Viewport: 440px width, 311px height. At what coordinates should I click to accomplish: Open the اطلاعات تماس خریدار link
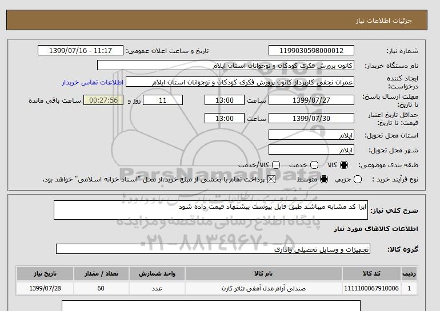pyautogui.click(x=93, y=83)
